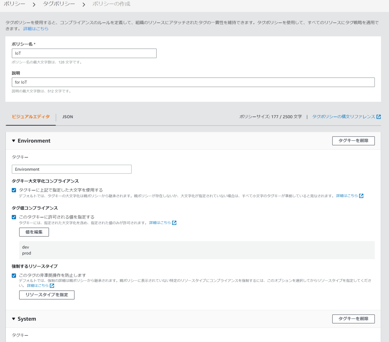Open the ポリシー breadcrumb link

pos(14,4)
